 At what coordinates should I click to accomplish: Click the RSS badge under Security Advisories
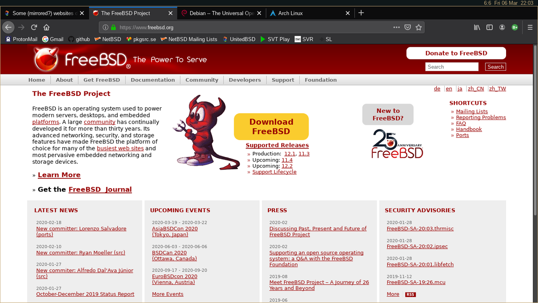click(x=410, y=295)
